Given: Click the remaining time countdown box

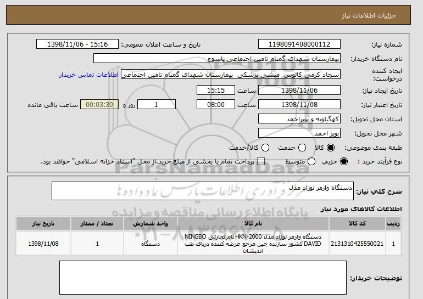Looking at the screenshot, I should tap(99, 104).
